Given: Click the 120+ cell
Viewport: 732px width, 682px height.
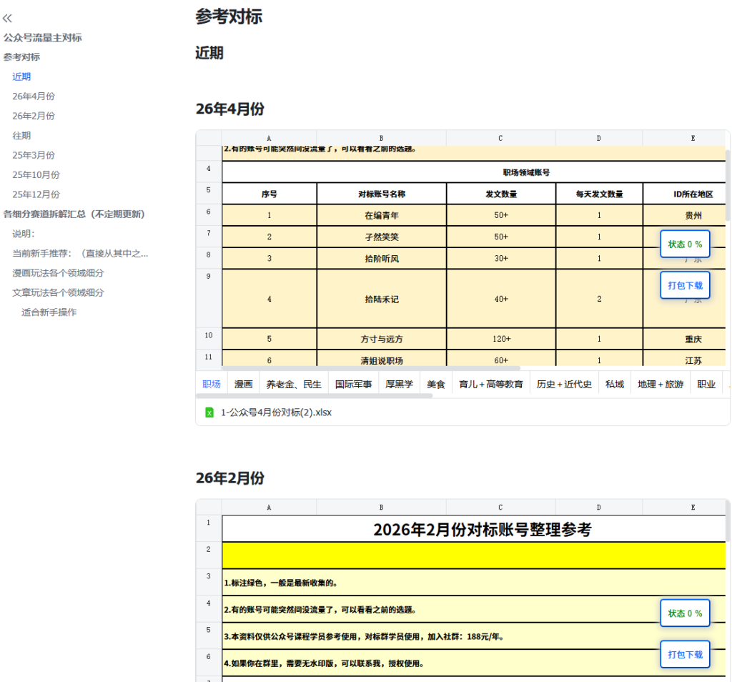Looking at the screenshot, I should coord(501,339).
